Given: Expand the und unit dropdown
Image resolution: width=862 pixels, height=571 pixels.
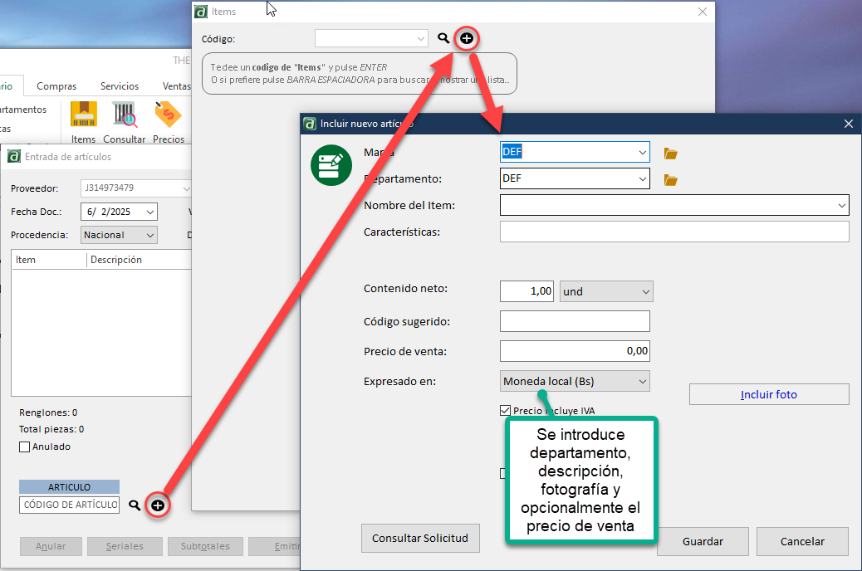Looking at the screenshot, I should (645, 292).
